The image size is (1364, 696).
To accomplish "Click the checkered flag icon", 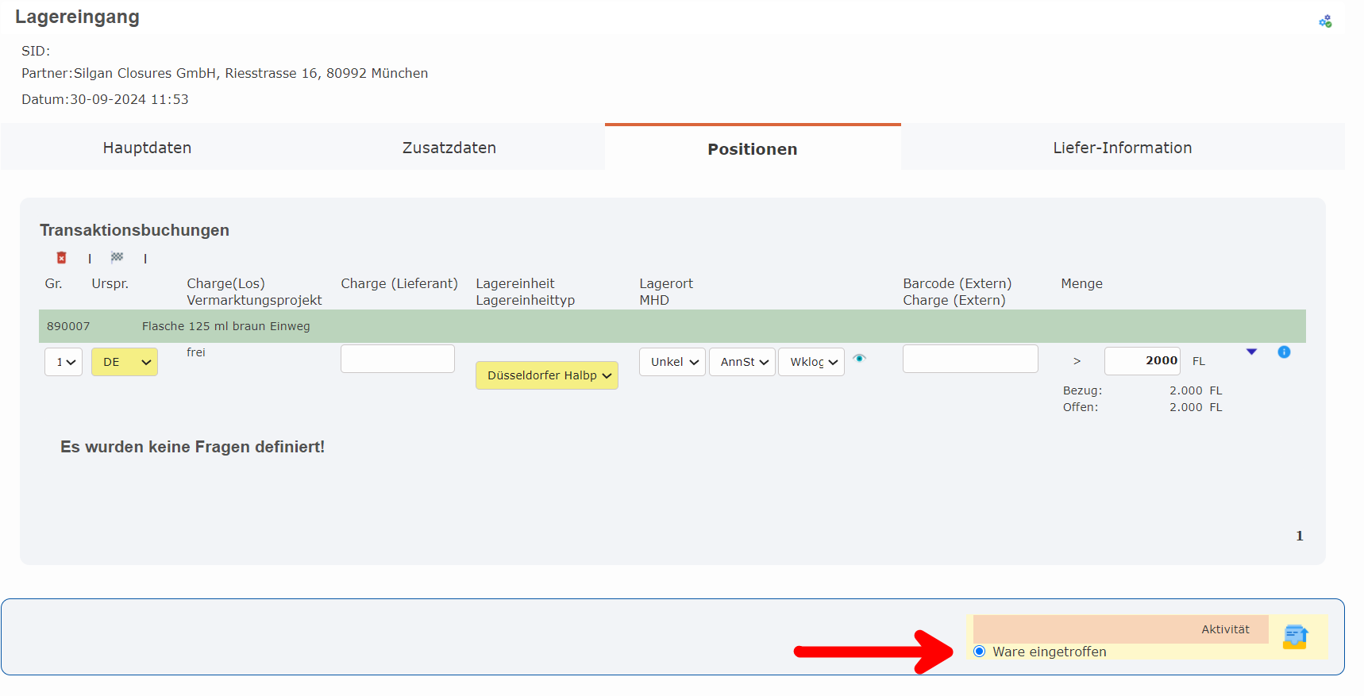I will click(117, 257).
